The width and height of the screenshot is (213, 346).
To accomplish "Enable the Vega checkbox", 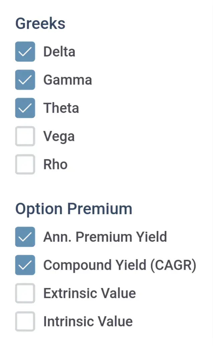I will [x=25, y=136].
